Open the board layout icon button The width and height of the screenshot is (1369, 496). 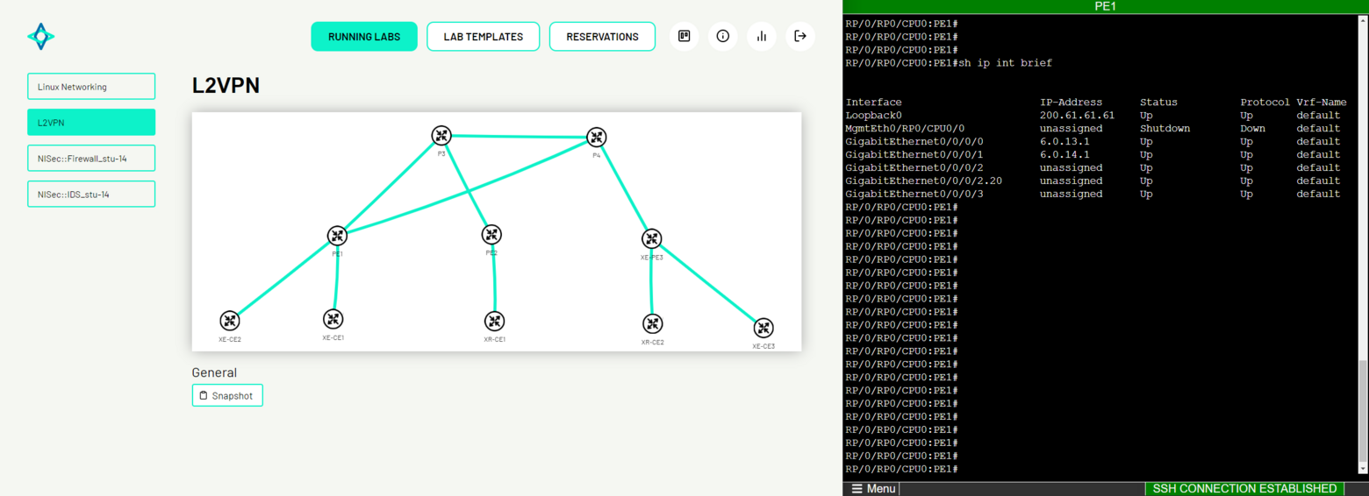[x=684, y=37]
